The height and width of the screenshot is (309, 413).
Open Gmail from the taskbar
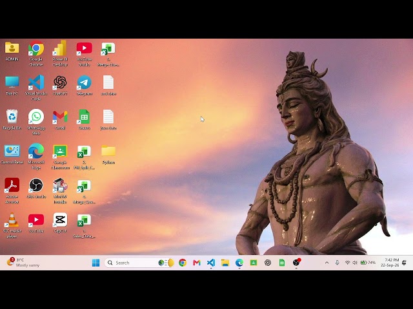pyautogui.click(x=197, y=263)
